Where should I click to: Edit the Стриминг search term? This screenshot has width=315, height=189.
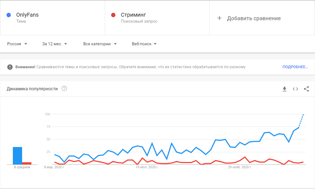(133, 15)
